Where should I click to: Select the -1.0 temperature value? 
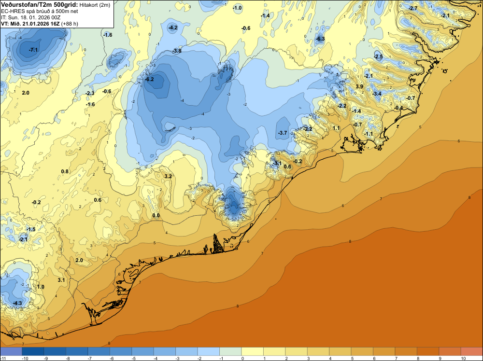coord(237,8)
